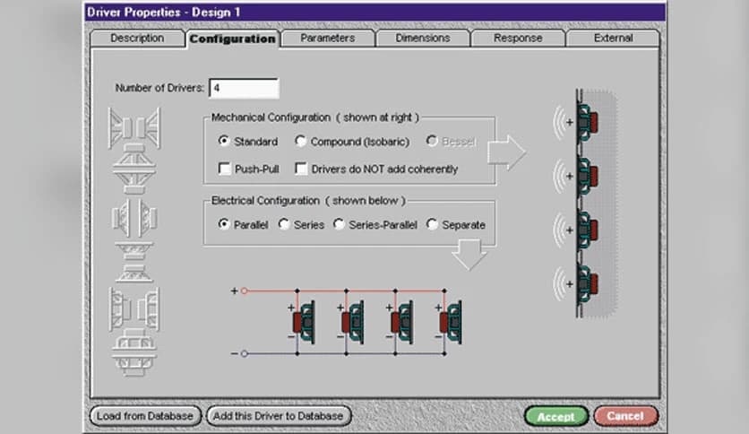Click the top driver in mechanical diagram

pos(587,122)
